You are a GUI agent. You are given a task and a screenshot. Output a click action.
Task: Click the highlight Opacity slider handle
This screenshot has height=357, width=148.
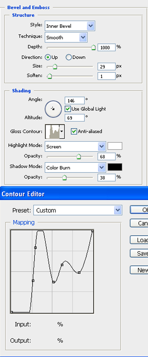pos(78,157)
